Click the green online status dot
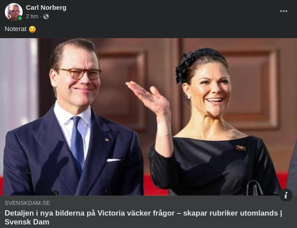Image resolution: width=297 pixels, height=228 pixels. point(20,18)
